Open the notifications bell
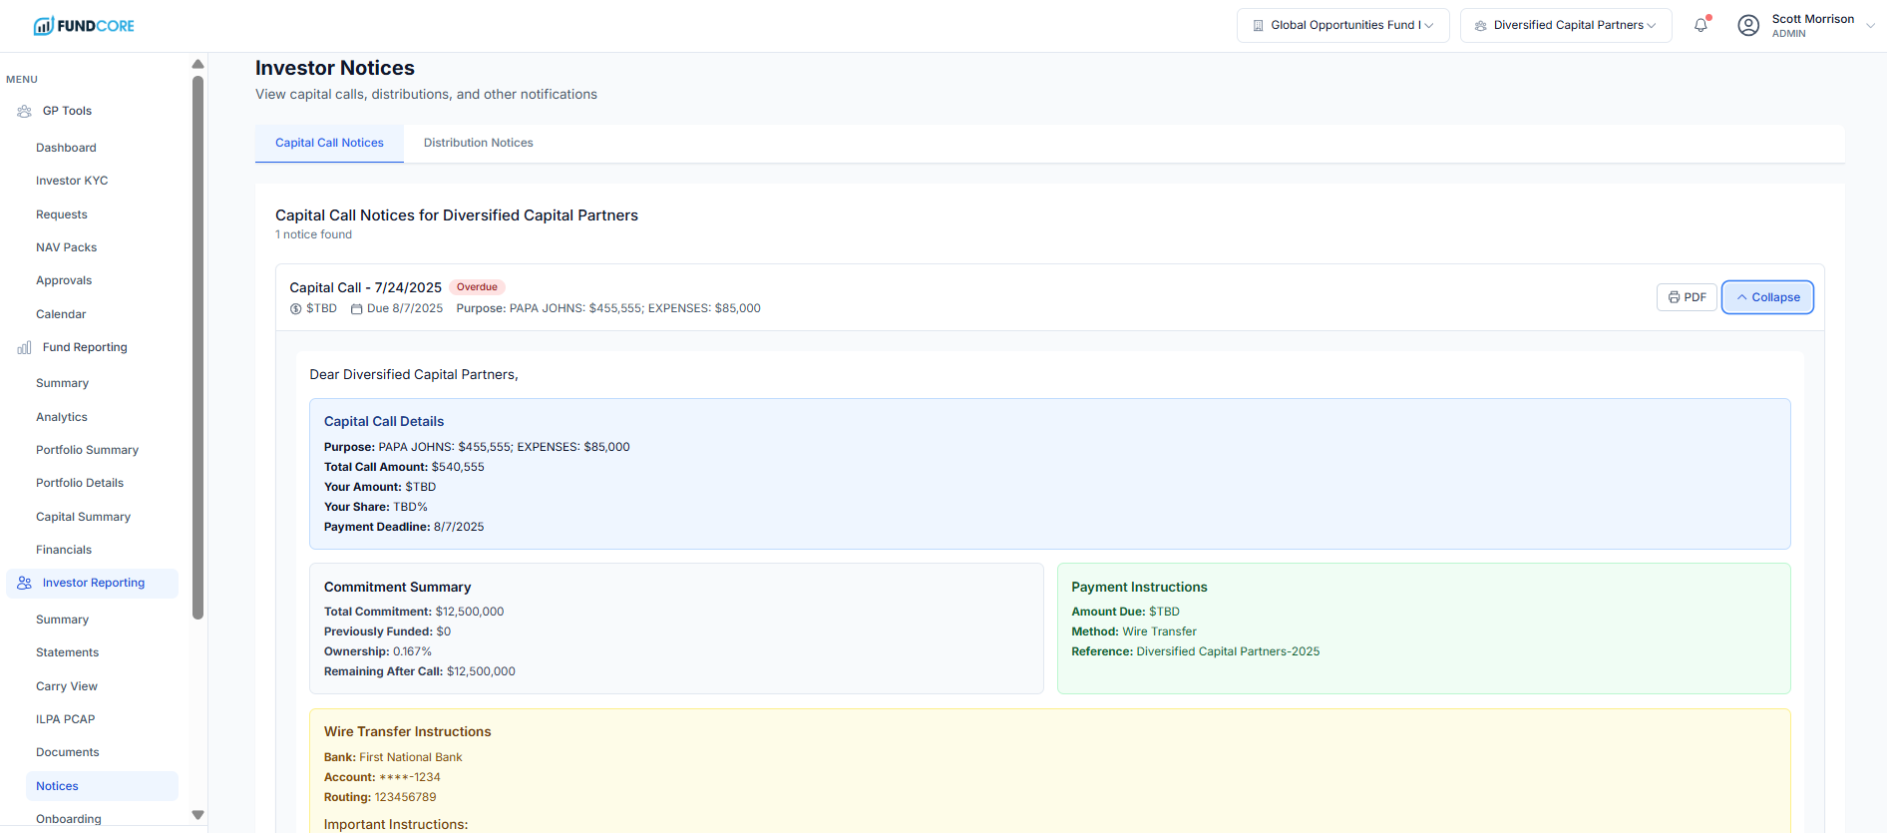1887x833 pixels. (1700, 26)
